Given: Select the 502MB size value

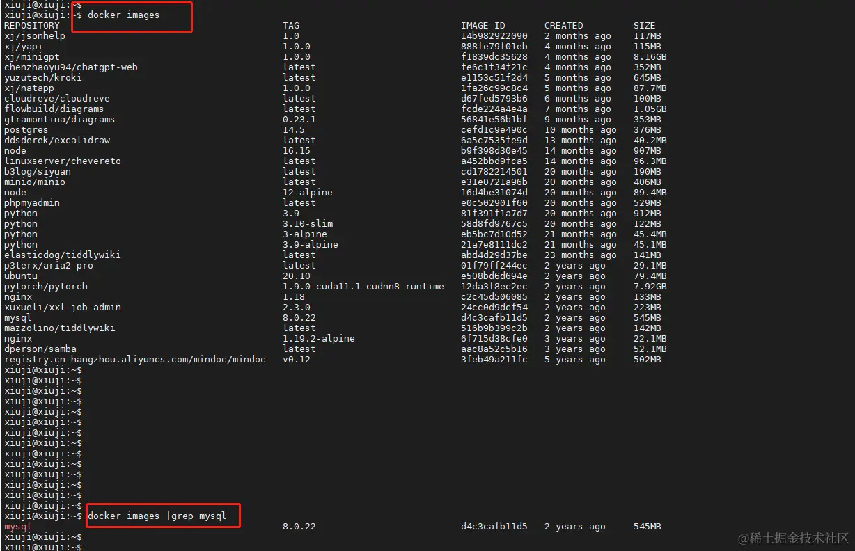Looking at the screenshot, I should [x=648, y=359].
